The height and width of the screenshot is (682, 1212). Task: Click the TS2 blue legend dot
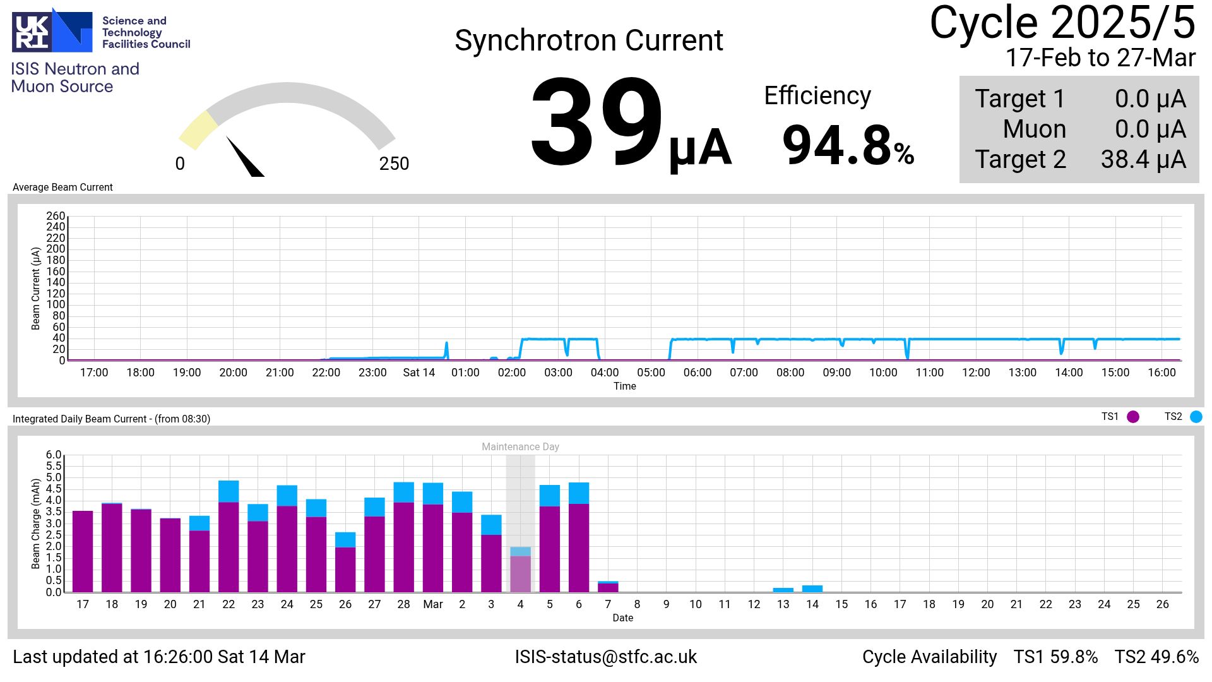coord(1196,417)
